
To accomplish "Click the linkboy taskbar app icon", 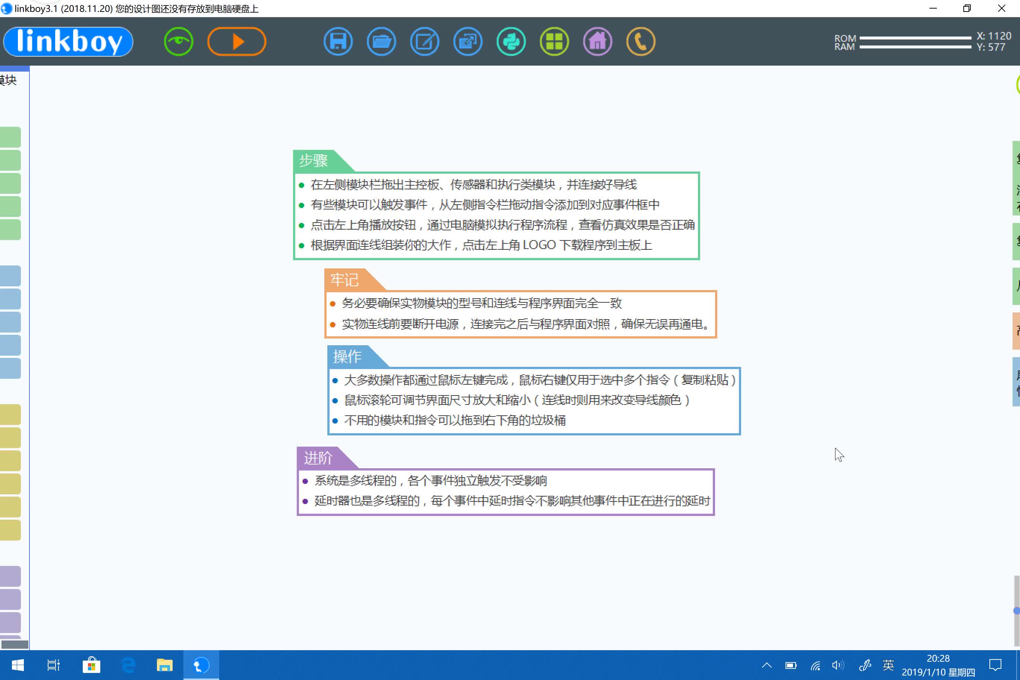I will [201, 665].
